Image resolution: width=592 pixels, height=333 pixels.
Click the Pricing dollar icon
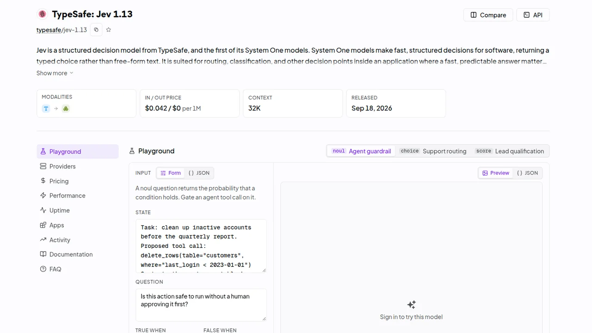[x=43, y=181]
